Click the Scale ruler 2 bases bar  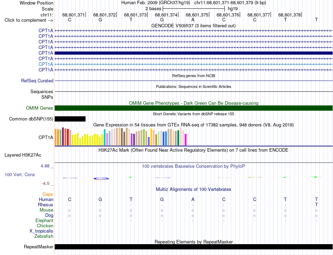point(193,9)
